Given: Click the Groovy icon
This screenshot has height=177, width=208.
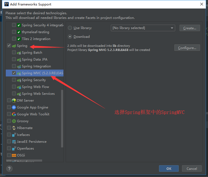Looking at the screenshot, I should [14, 121].
